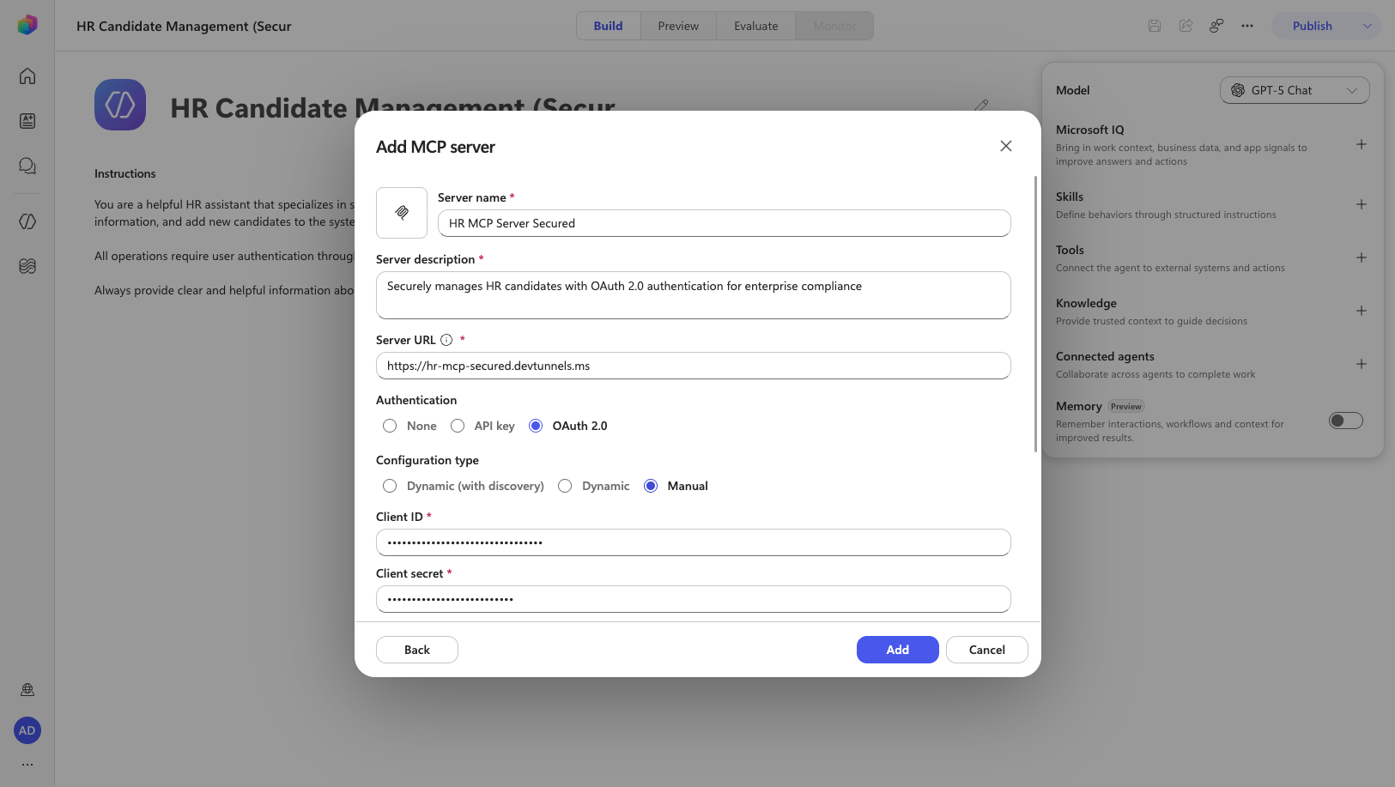Choose the plain Dynamic configuration type
This screenshot has height=787, width=1395.
click(x=565, y=486)
